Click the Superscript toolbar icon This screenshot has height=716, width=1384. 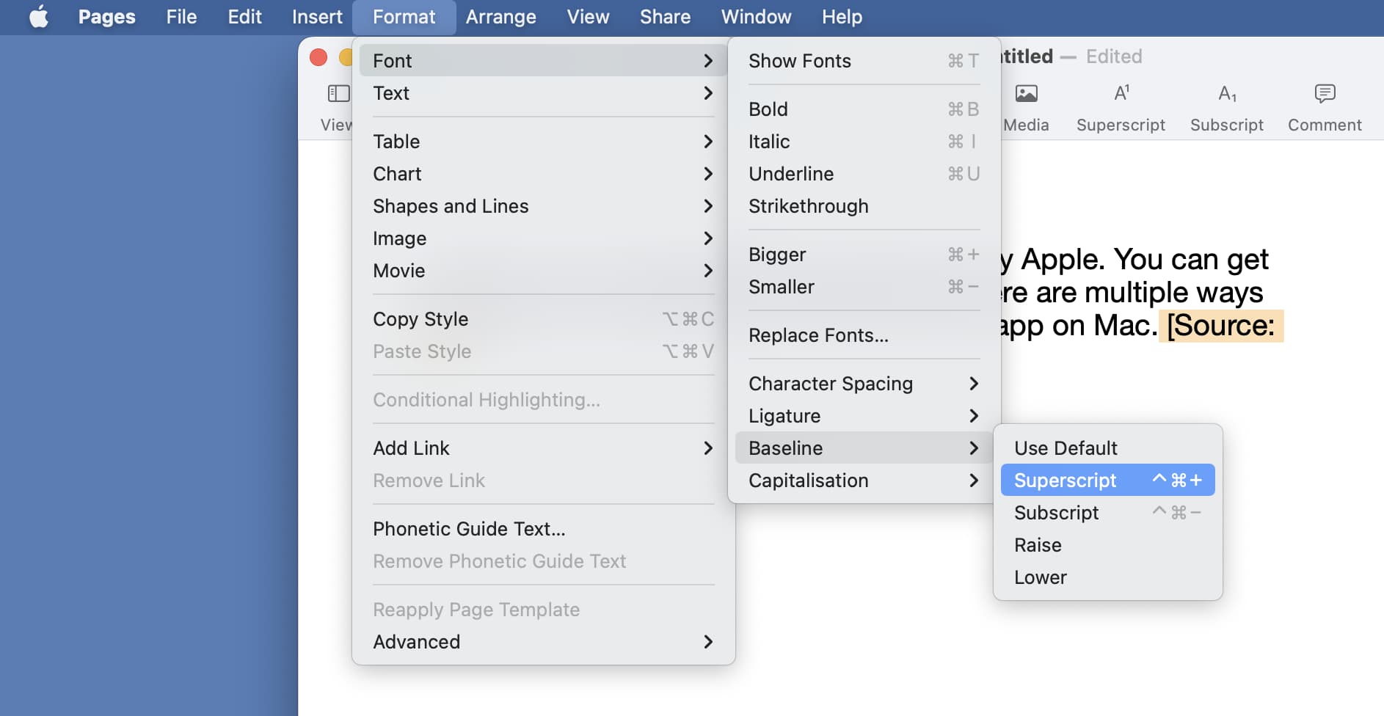(1121, 94)
